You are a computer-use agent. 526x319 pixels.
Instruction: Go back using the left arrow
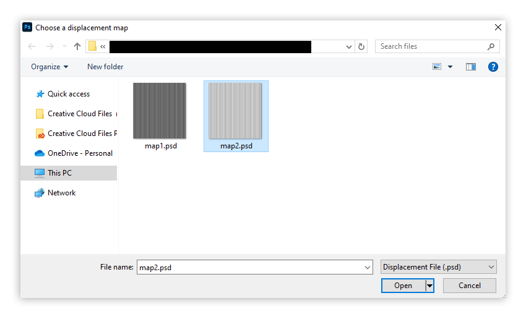click(x=32, y=46)
